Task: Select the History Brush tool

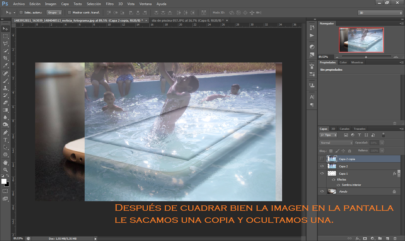Action: [5, 95]
